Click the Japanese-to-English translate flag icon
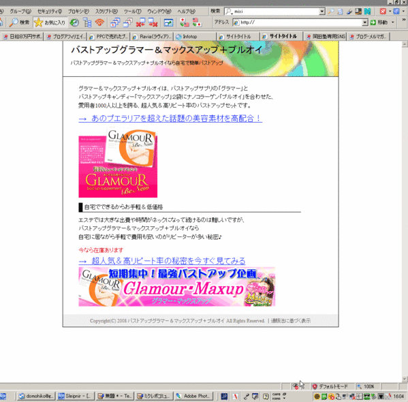 (x=184, y=22)
